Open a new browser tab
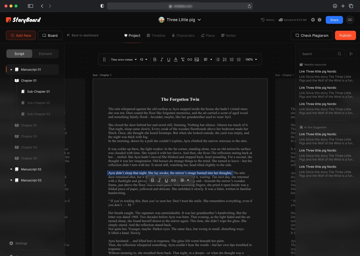 pyautogui.click(x=343, y=6)
